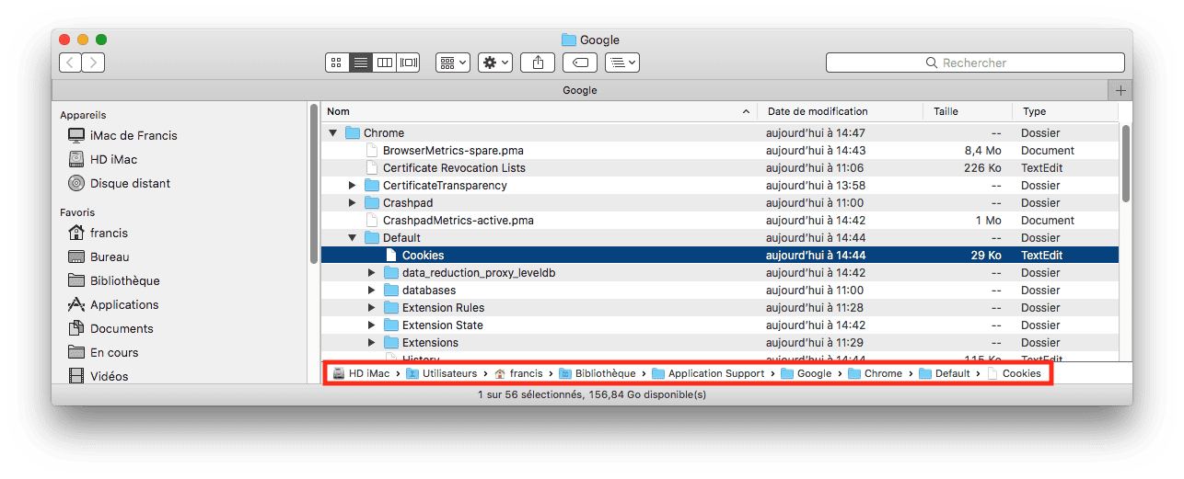Screen dimensions: 1184x479
Task: Open Documents in sidebar
Action: (110, 328)
